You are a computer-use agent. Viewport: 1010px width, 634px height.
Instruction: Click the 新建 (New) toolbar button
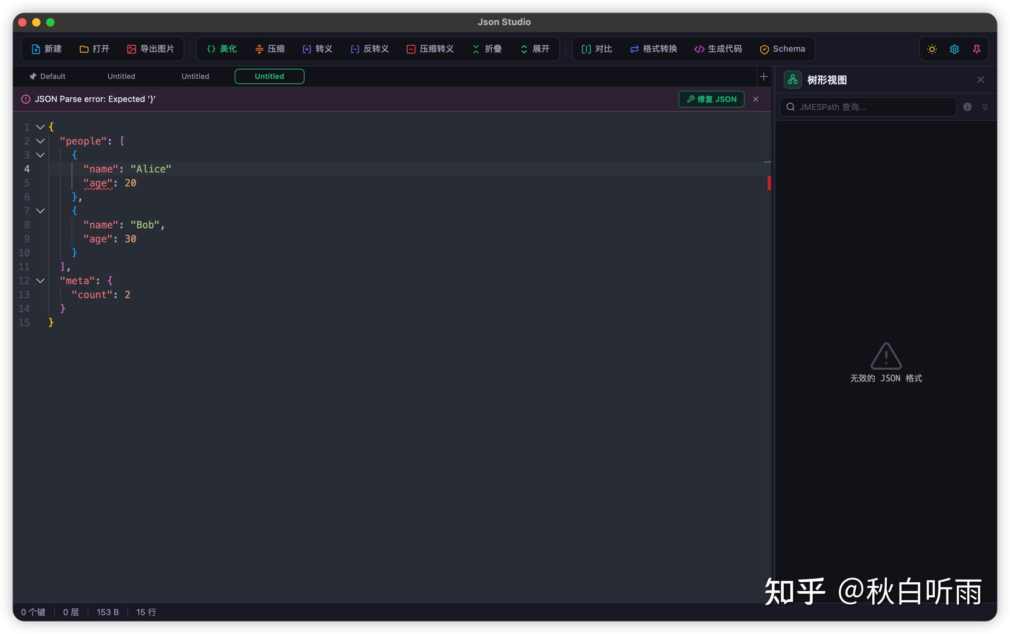[x=46, y=49]
